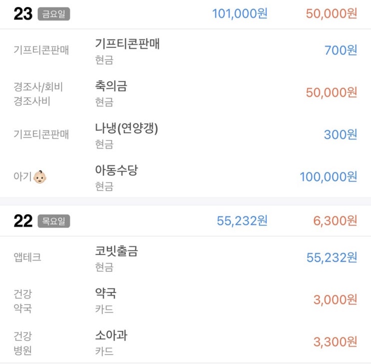Select the 목요일 day badge
The image size is (371, 364).
pos(54,221)
